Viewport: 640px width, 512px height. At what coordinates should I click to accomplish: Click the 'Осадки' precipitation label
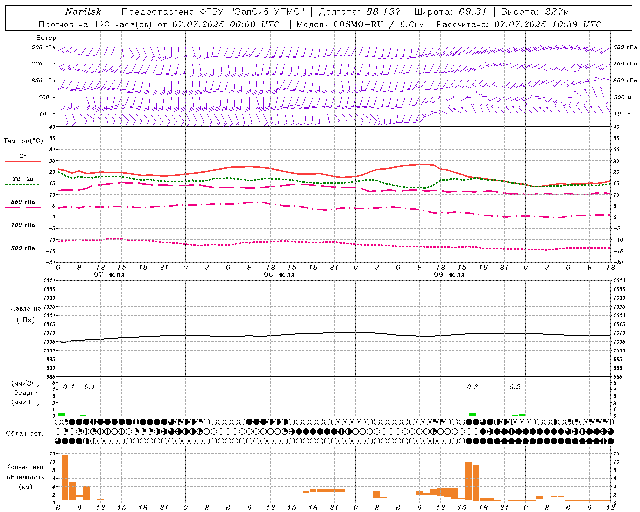click(x=26, y=393)
